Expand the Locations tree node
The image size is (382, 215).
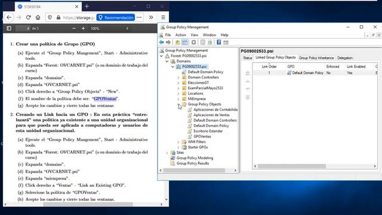(178, 94)
